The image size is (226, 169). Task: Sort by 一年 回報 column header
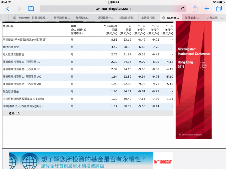coord(125,30)
